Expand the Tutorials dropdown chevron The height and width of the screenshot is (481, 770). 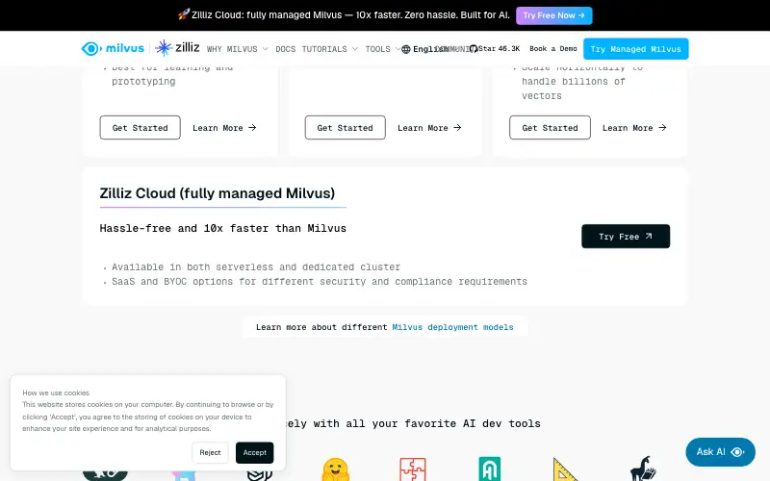click(x=355, y=49)
